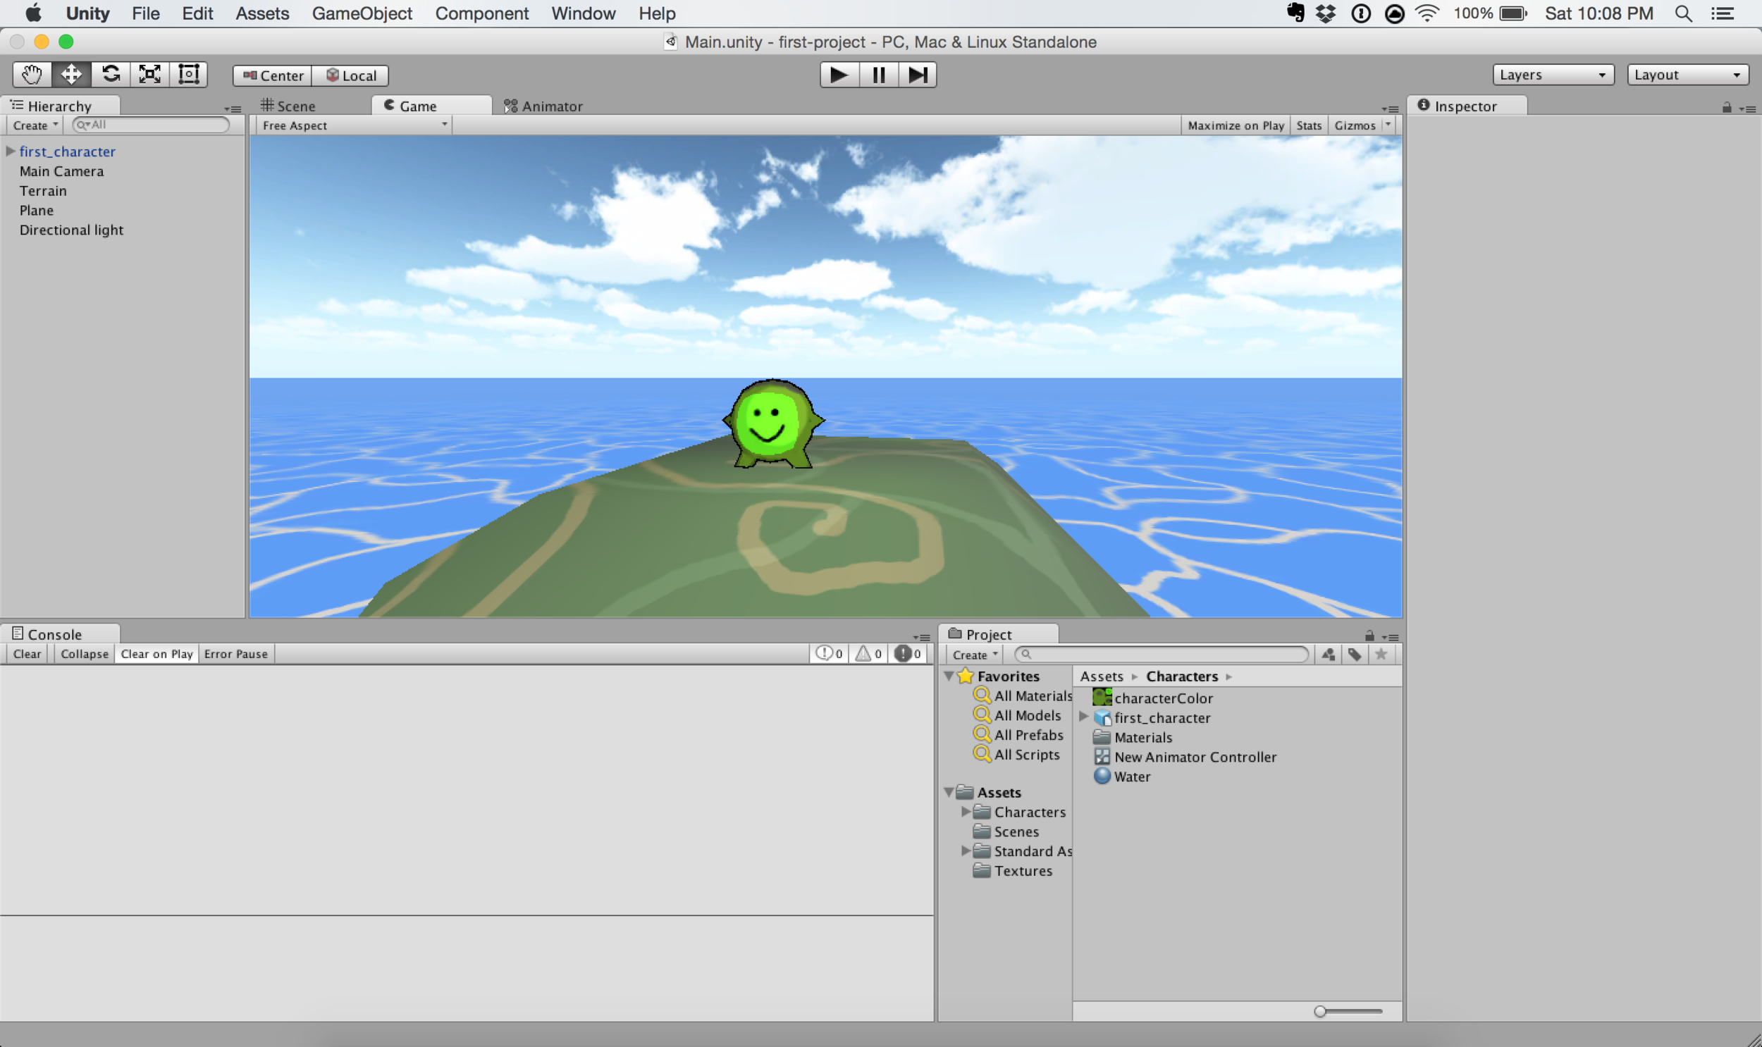Select the Hand tool in toolbar
The width and height of the screenshot is (1762, 1047).
pos(32,74)
